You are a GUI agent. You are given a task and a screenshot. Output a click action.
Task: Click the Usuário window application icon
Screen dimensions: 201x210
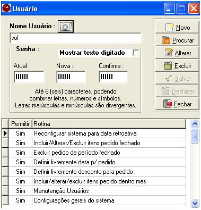[6, 8]
